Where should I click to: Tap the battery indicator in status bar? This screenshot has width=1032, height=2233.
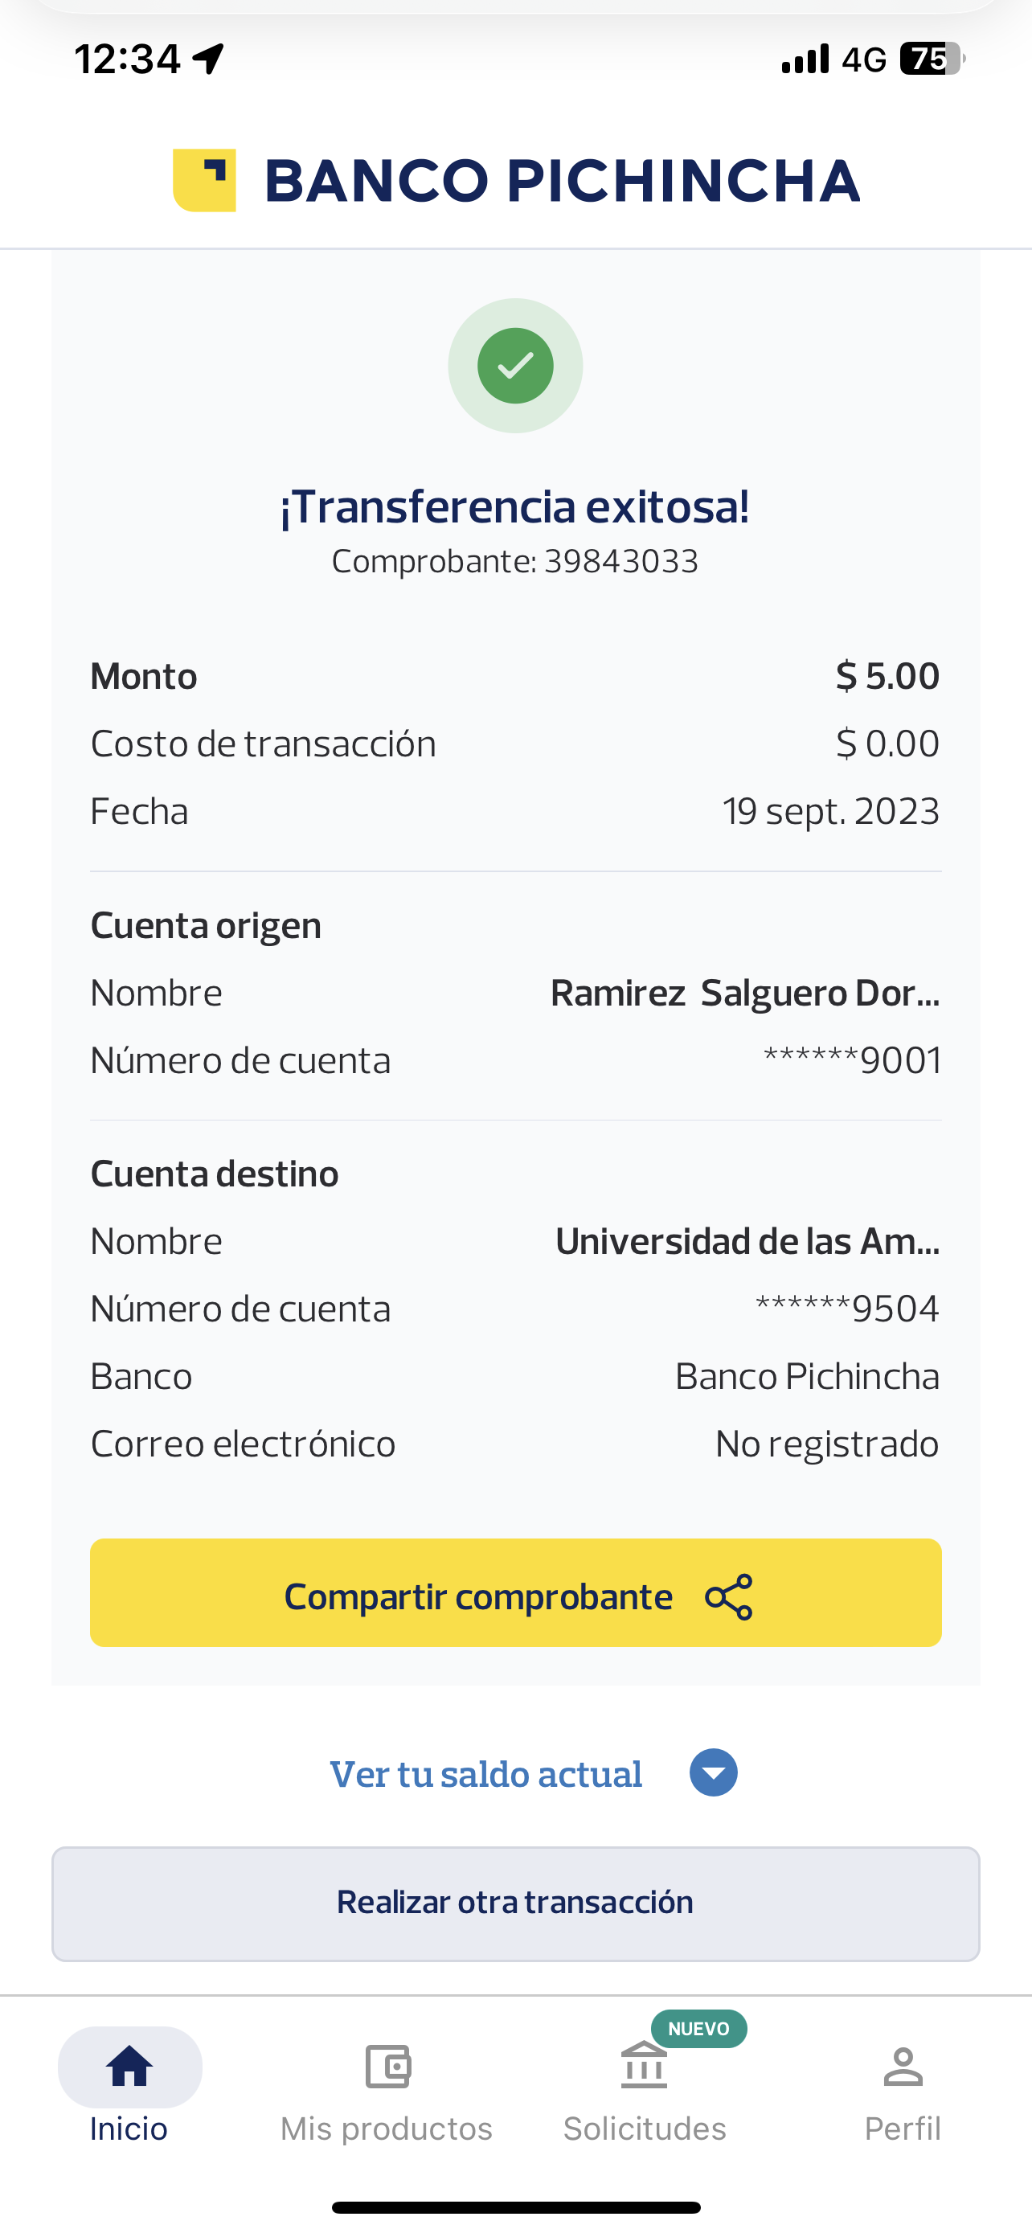pos(932,59)
